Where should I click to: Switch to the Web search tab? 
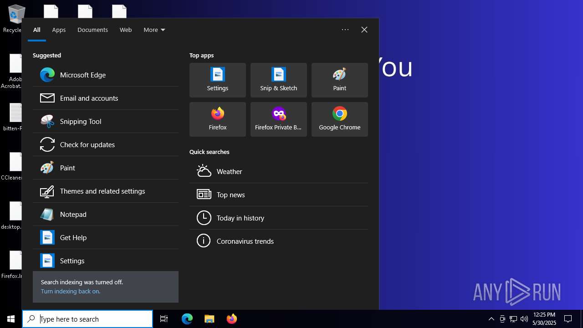(126, 30)
